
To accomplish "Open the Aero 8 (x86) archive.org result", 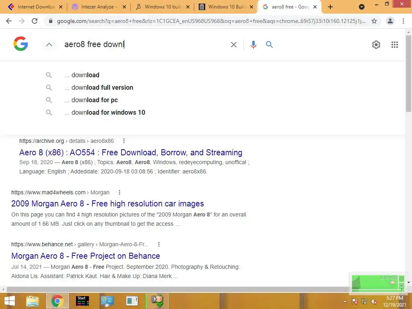I will (x=131, y=152).
